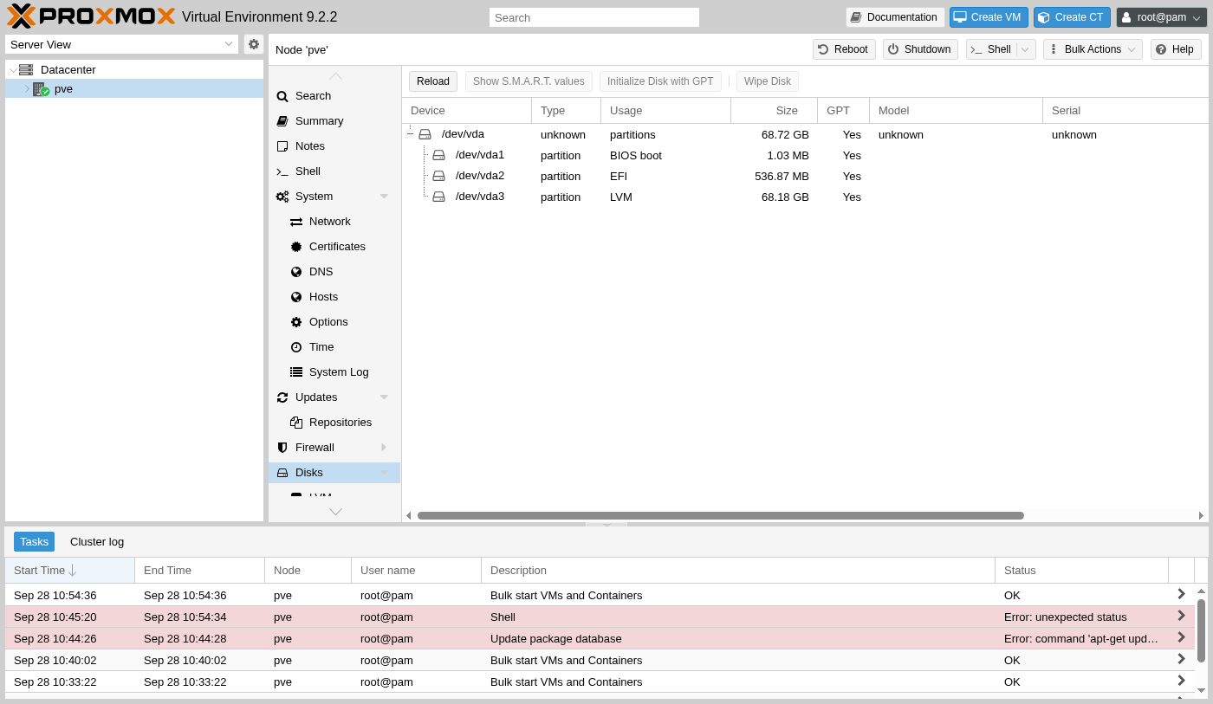Sort by the Start Time column header
The image size is (1213, 704).
click(70, 570)
